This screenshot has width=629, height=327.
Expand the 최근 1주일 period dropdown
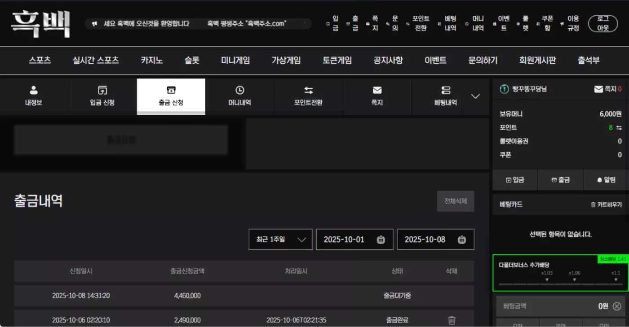click(280, 240)
